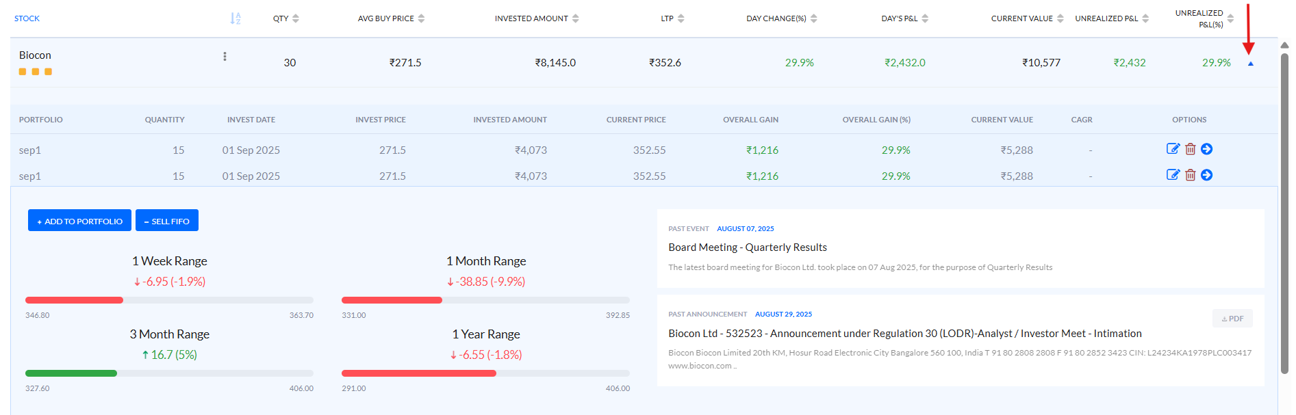The image size is (1296, 415).
Task: Delete the first sep1 holding entry
Action: point(1191,149)
